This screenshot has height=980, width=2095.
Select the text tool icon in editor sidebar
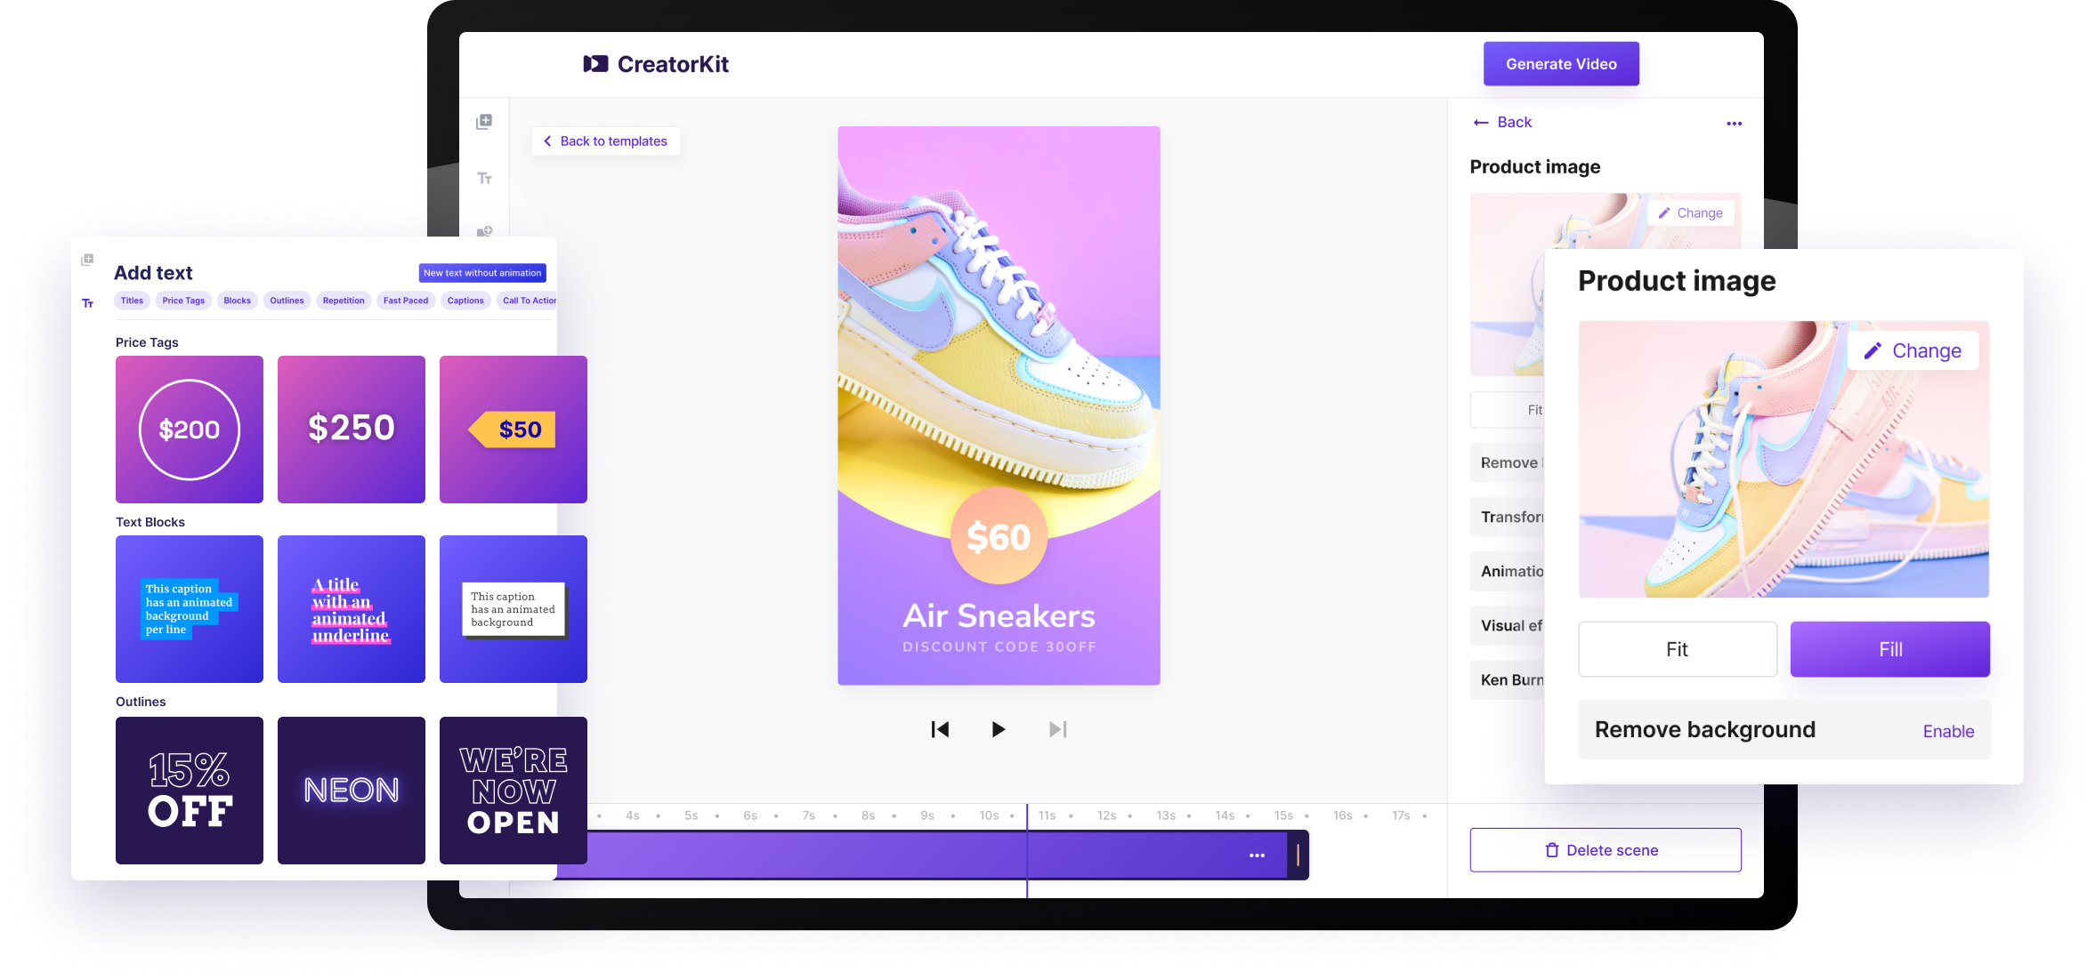click(x=484, y=179)
